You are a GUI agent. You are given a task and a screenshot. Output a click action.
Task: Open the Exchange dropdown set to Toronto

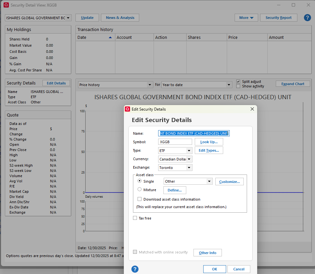click(x=189, y=168)
